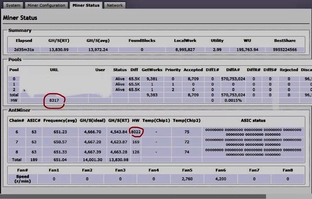312x199 pixels.
Task: Click chain 8 ideal hashrate 4,667.39
Action: click(93, 152)
